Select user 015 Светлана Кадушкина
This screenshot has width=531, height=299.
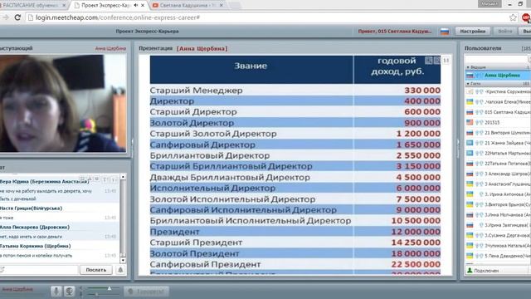[498, 112]
